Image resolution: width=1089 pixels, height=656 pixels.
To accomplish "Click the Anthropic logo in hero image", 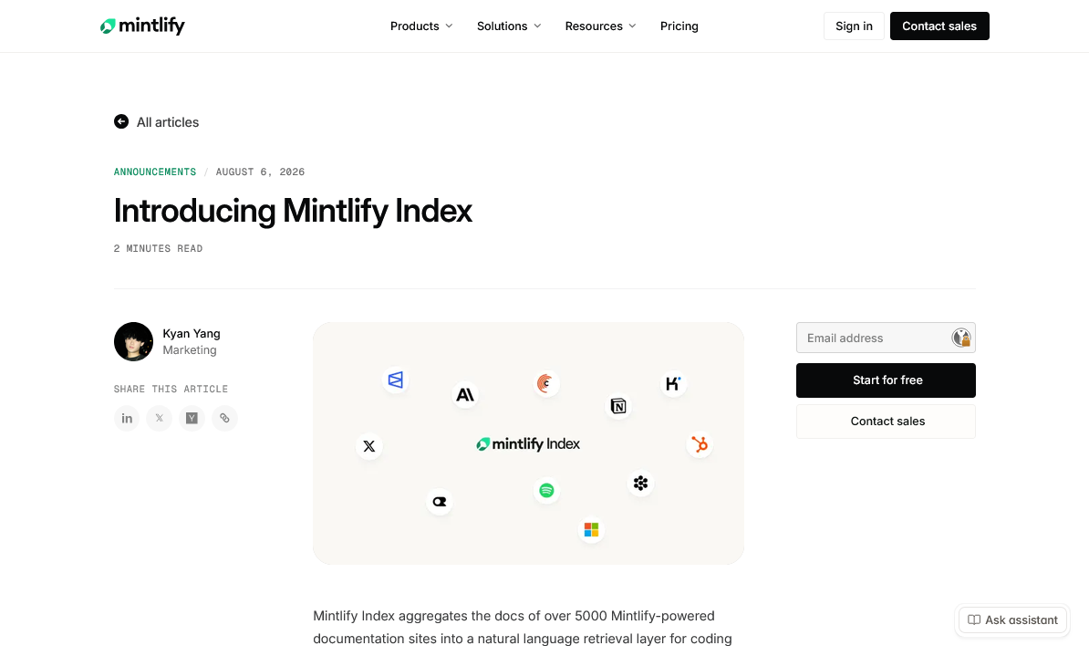I will (x=464, y=395).
